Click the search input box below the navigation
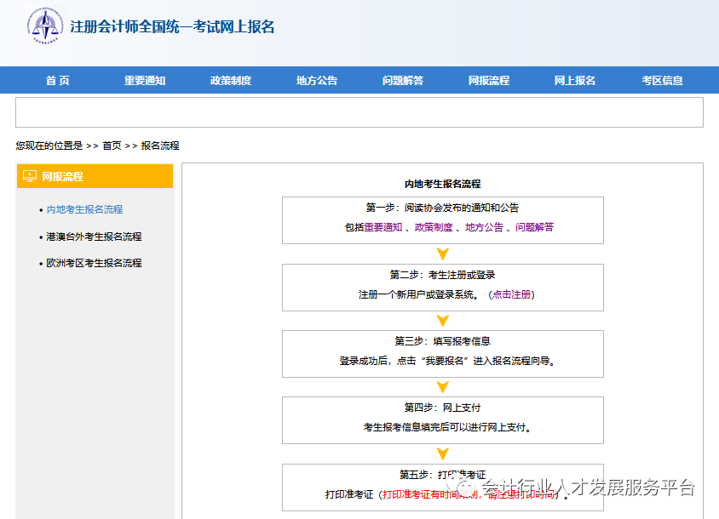719x519 pixels. tap(359, 113)
